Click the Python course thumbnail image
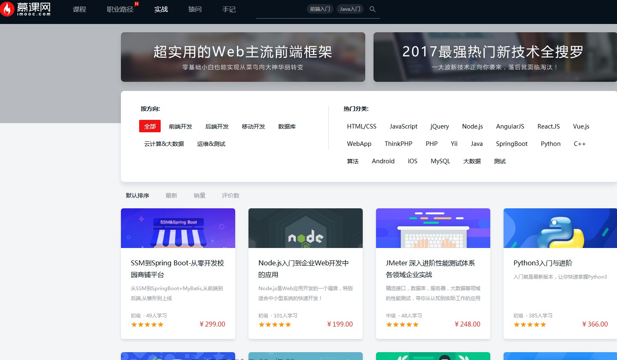617x360 pixels. (559, 228)
